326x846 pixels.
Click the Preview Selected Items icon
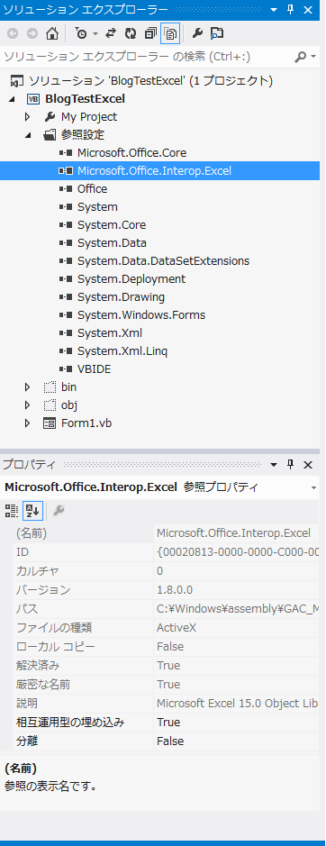pos(217,33)
